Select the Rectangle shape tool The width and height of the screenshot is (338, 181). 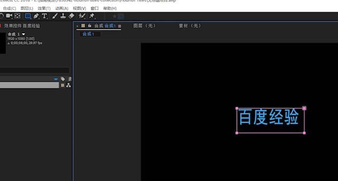coord(28,16)
